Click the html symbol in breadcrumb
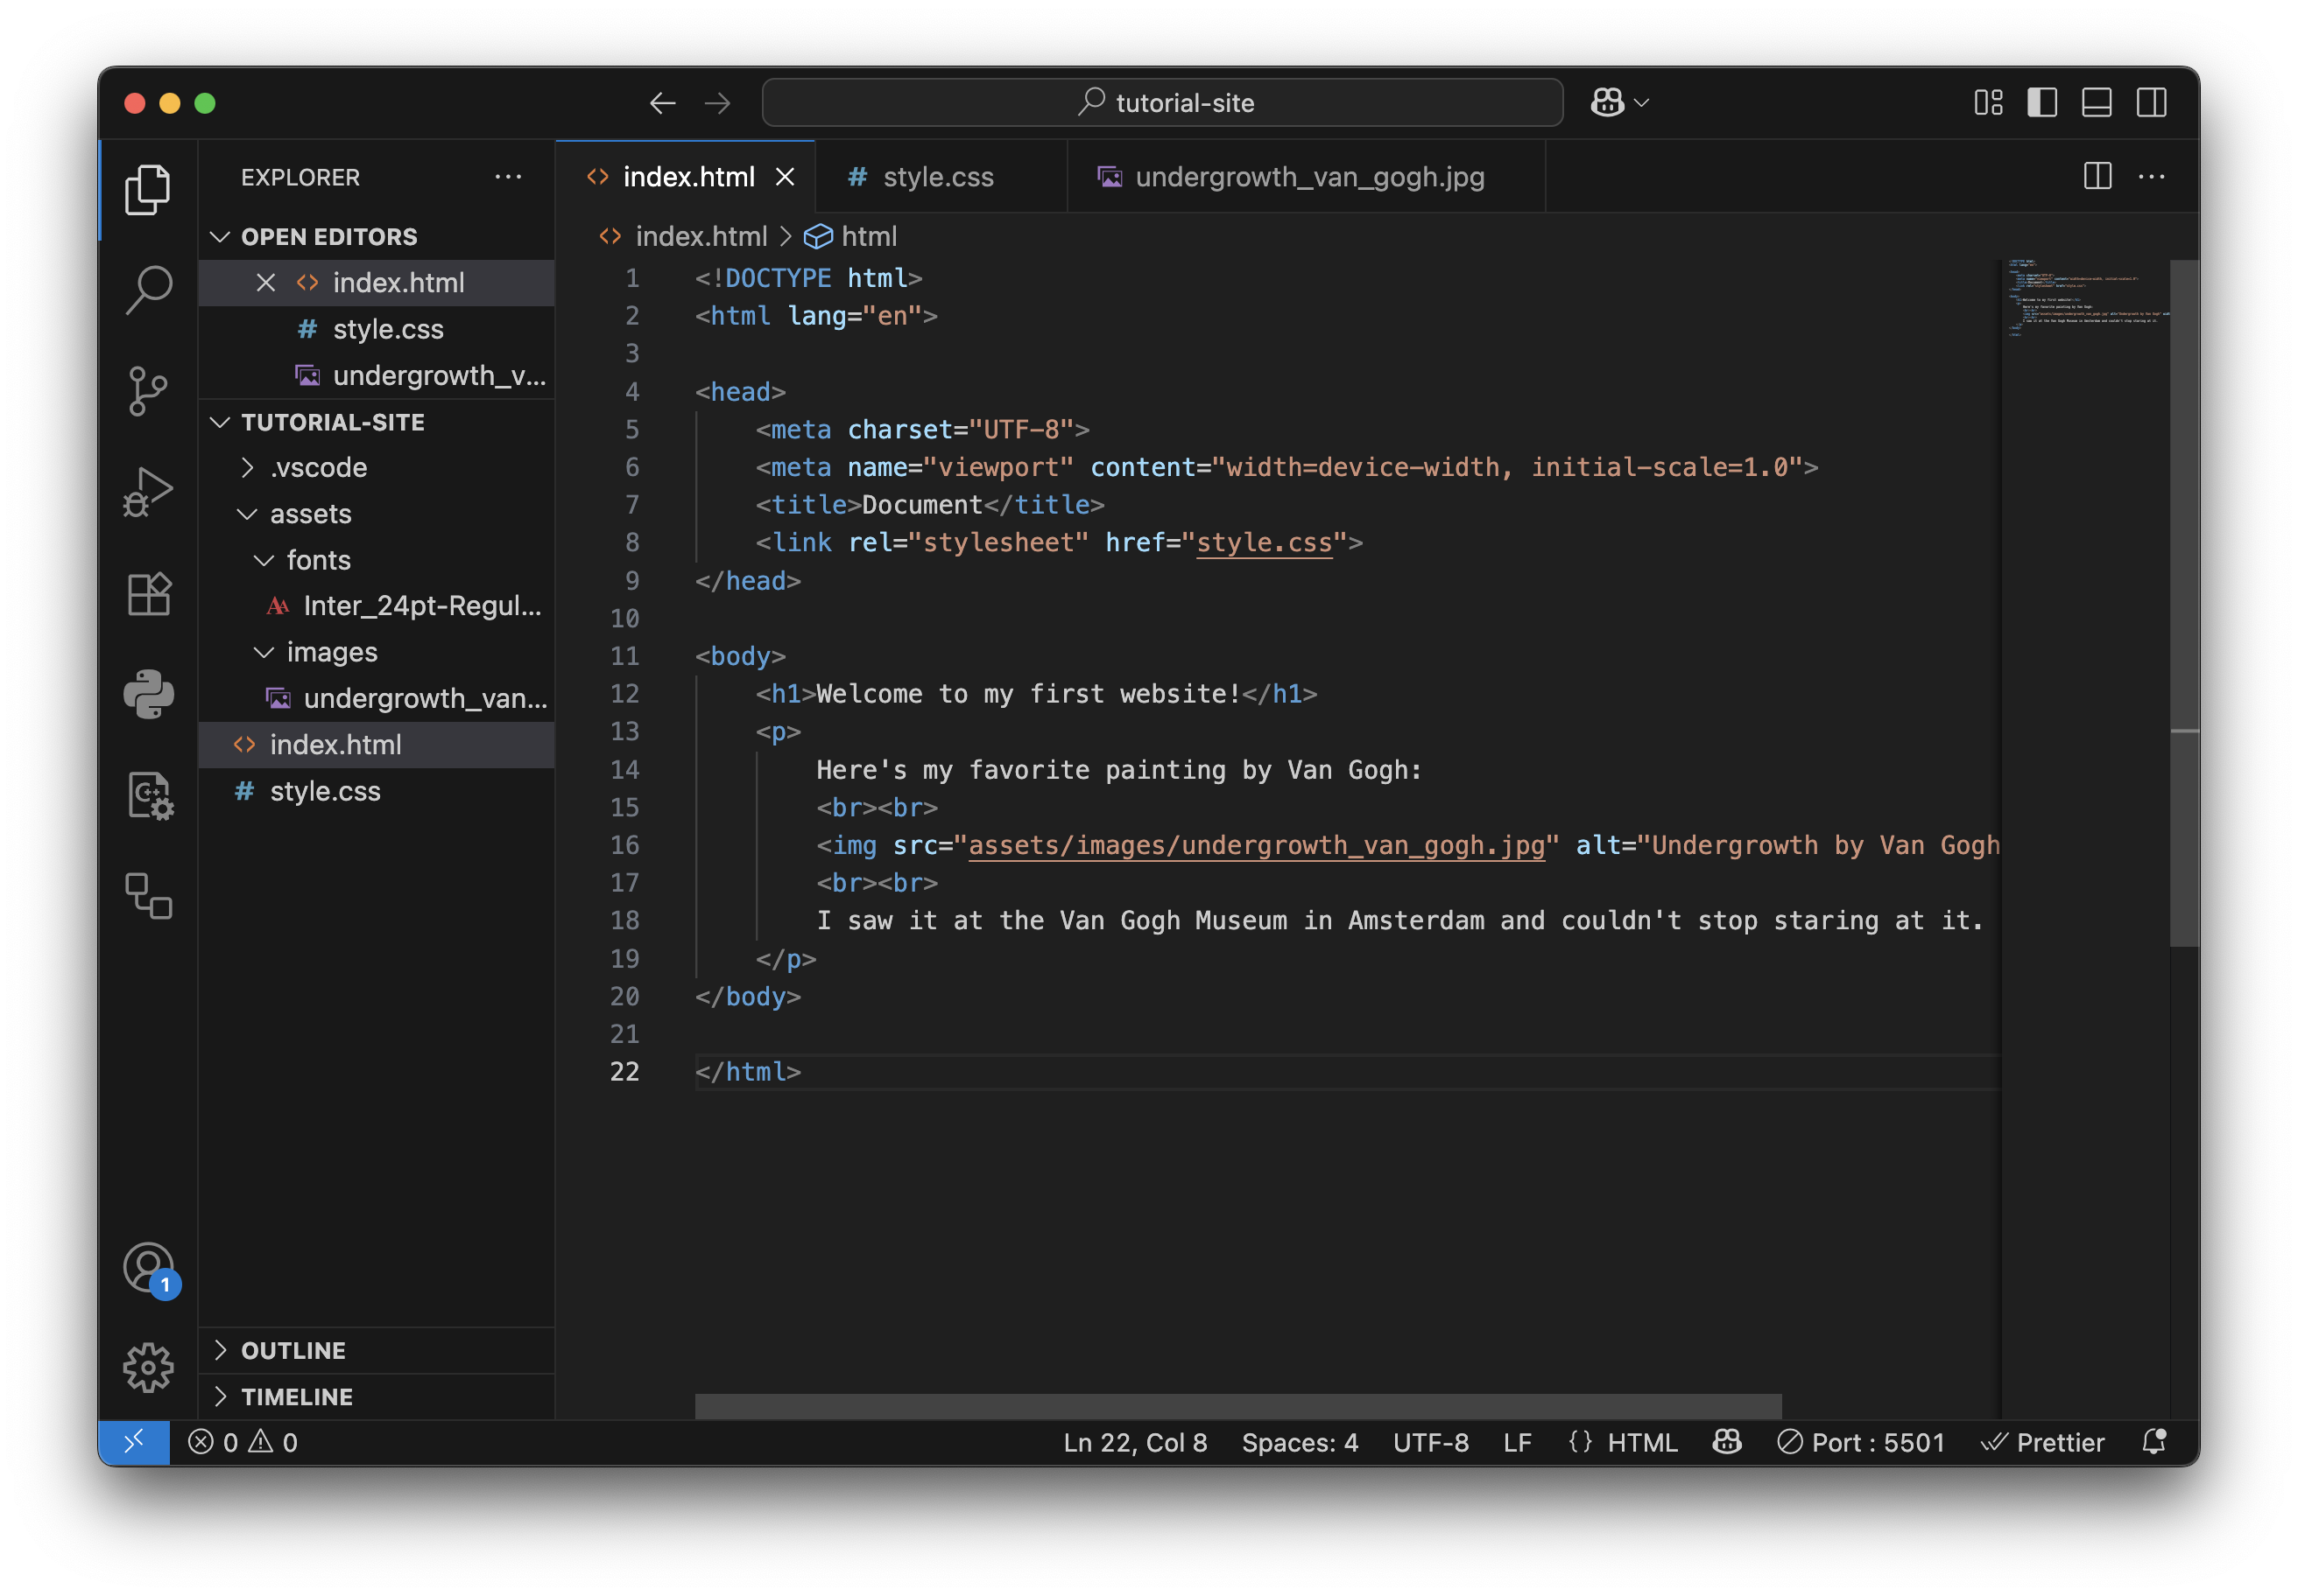This screenshot has width=2298, height=1596. [x=850, y=236]
